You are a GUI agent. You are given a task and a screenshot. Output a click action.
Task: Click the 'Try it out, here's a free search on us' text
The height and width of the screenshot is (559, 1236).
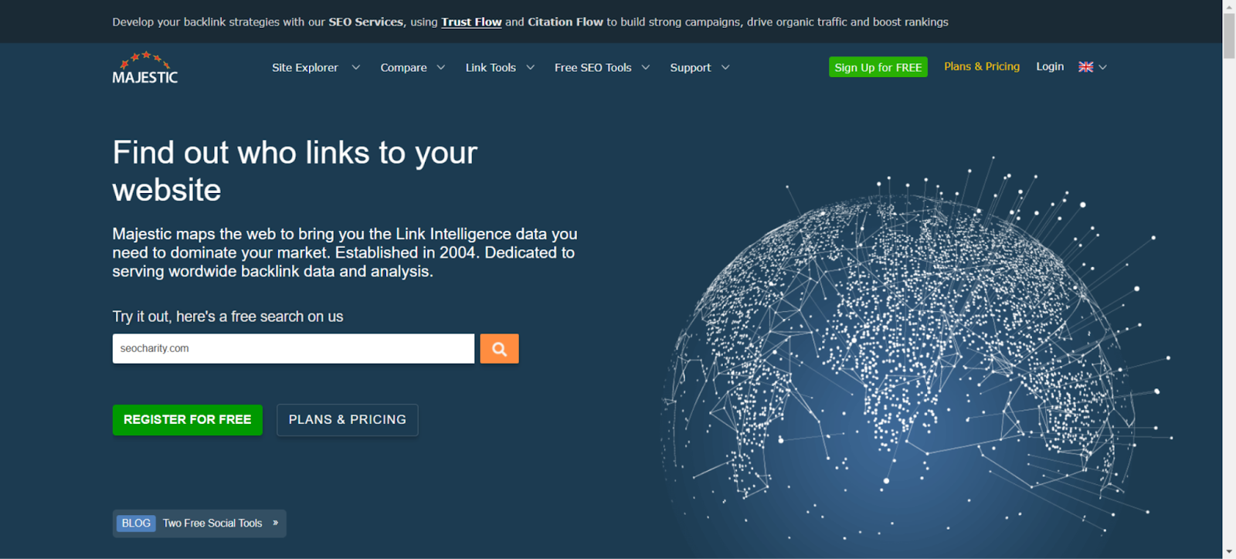[228, 317]
